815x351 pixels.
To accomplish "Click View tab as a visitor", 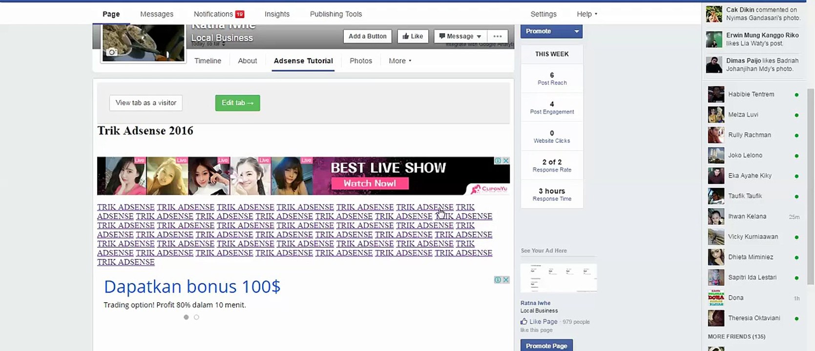I will pyautogui.click(x=146, y=103).
